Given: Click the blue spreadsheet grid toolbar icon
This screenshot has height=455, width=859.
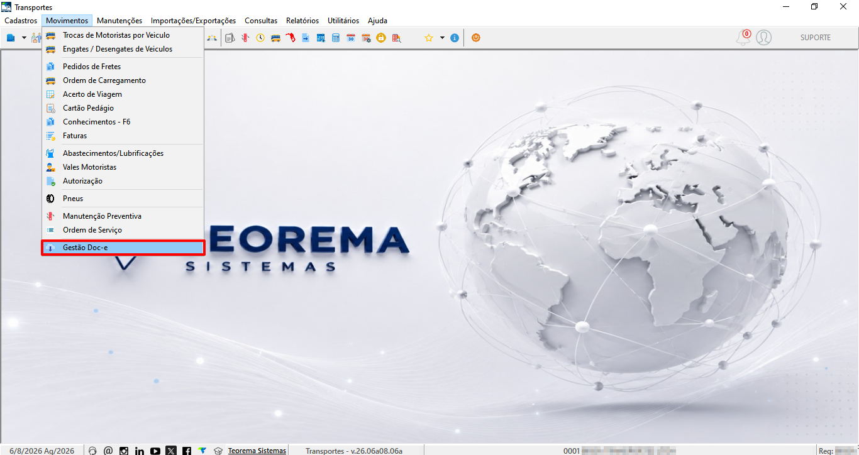Looking at the screenshot, I should point(321,38).
